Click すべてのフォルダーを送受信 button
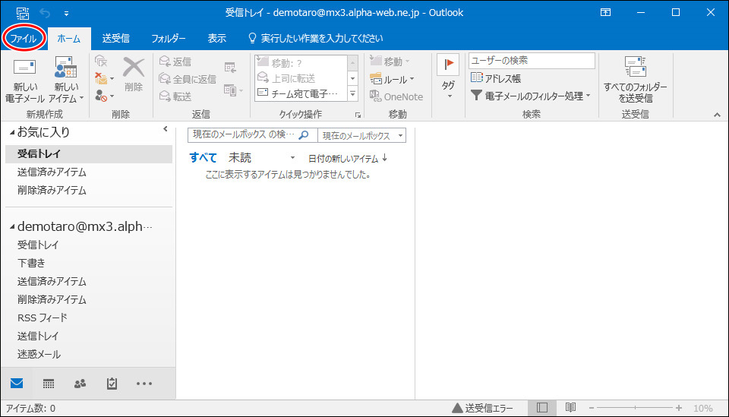This screenshot has height=417, width=729. click(635, 80)
